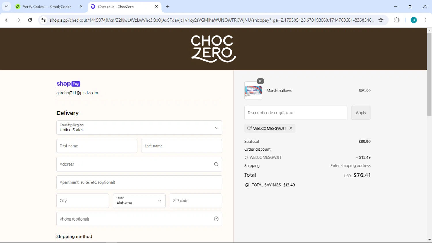This screenshot has width=432, height=243.
Task: View site information icon in address bar
Action: click(x=43, y=20)
